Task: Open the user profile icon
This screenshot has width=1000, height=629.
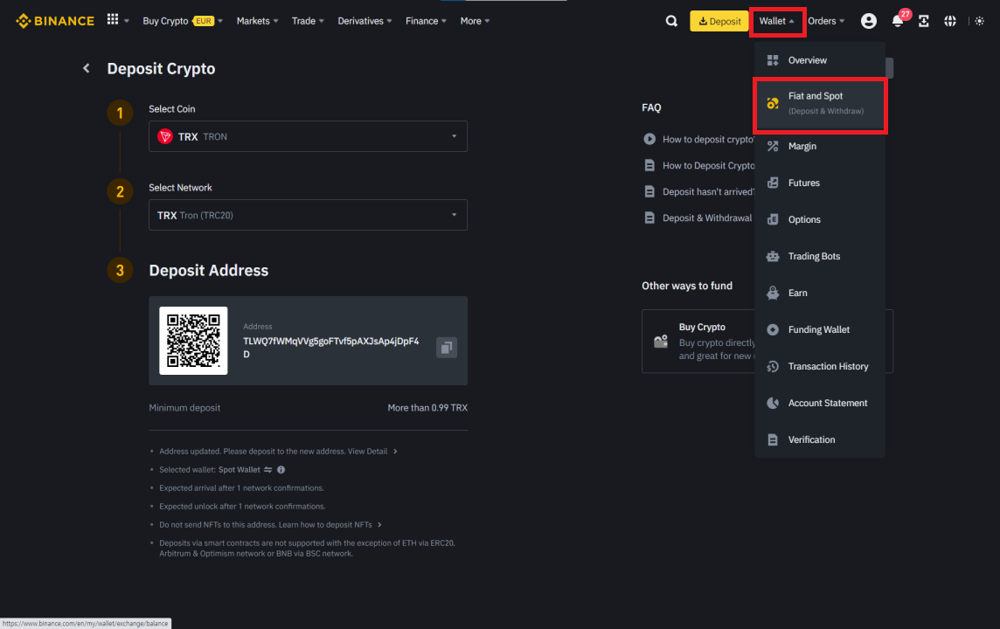Action: (868, 21)
